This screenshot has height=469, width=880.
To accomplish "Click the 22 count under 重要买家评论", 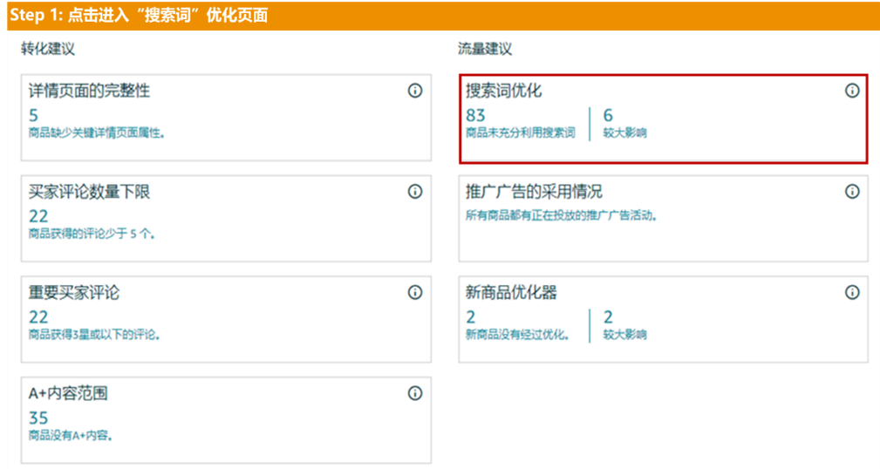I will click(x=38, y=317).
